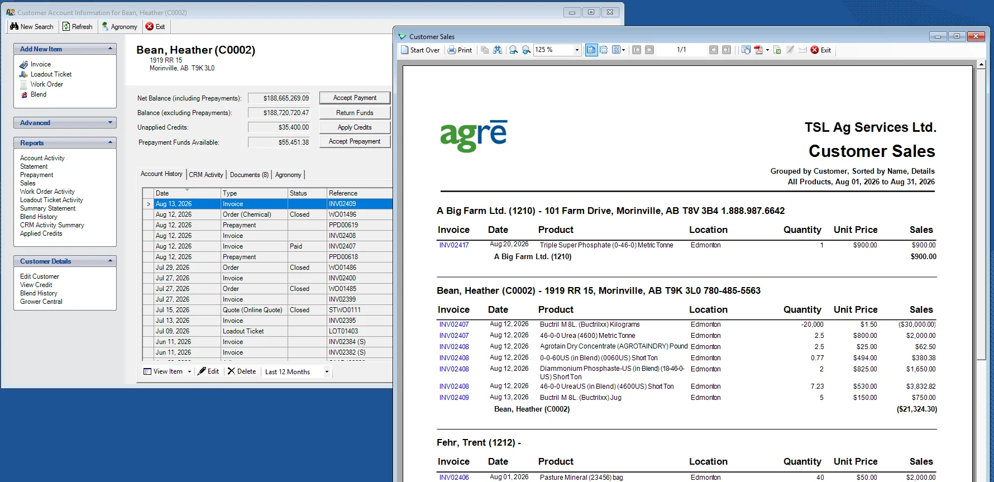Screen dimensions: 994x482
Task: Open invoice INV02409 link in report
Action: click(x=454, y=398)
